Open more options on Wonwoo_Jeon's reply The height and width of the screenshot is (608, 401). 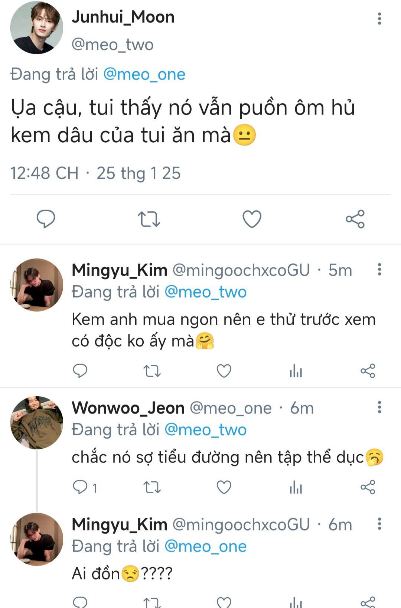point(379,407)
